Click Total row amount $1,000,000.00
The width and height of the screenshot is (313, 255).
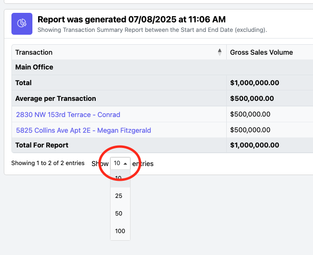tap(254, 83)
